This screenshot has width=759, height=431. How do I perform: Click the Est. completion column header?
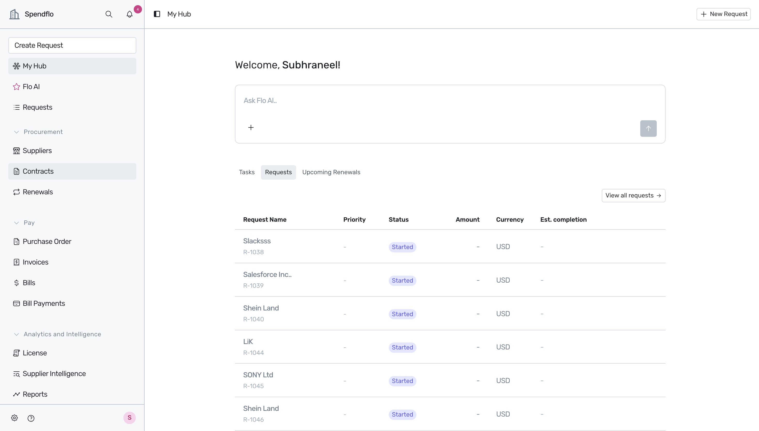tap(563, 220)
